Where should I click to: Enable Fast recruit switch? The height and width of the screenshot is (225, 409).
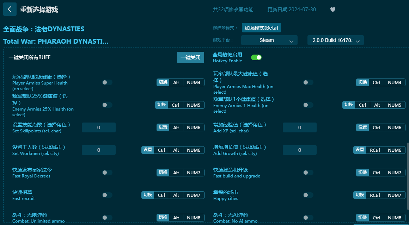point(107,195)
